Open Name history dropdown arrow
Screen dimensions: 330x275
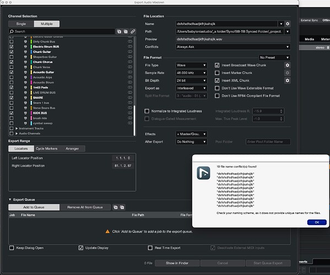(281, 24)
